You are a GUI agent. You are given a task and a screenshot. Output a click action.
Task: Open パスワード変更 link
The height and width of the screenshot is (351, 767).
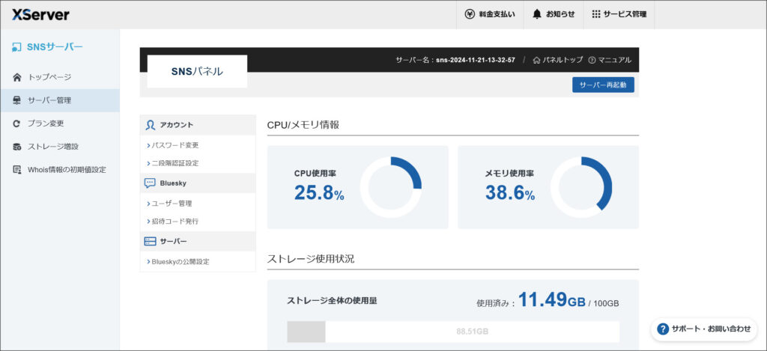173,145
